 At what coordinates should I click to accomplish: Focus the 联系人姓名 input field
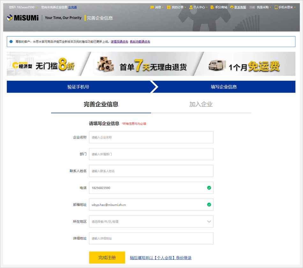tap(151, 171)
